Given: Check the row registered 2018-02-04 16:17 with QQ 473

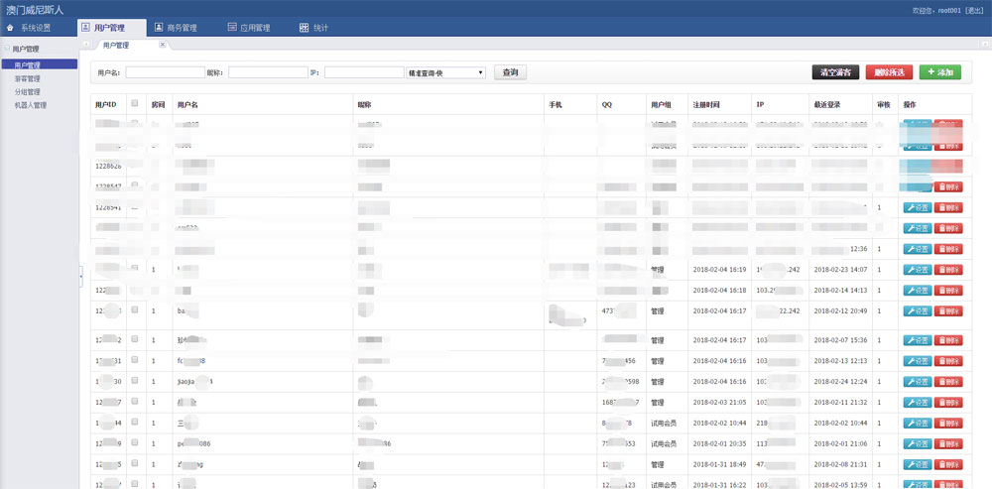Looking at the screenshot, I should point(135,310).
